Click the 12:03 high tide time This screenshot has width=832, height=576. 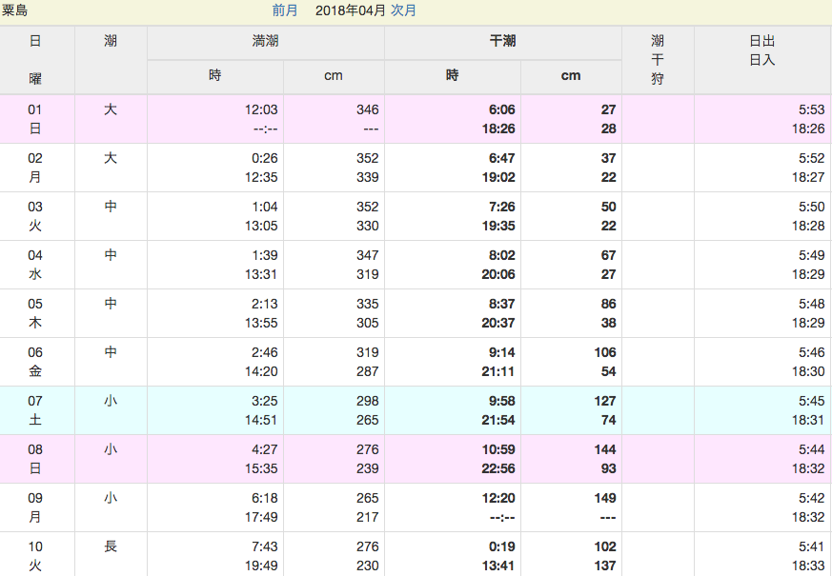tap(261, 109)
